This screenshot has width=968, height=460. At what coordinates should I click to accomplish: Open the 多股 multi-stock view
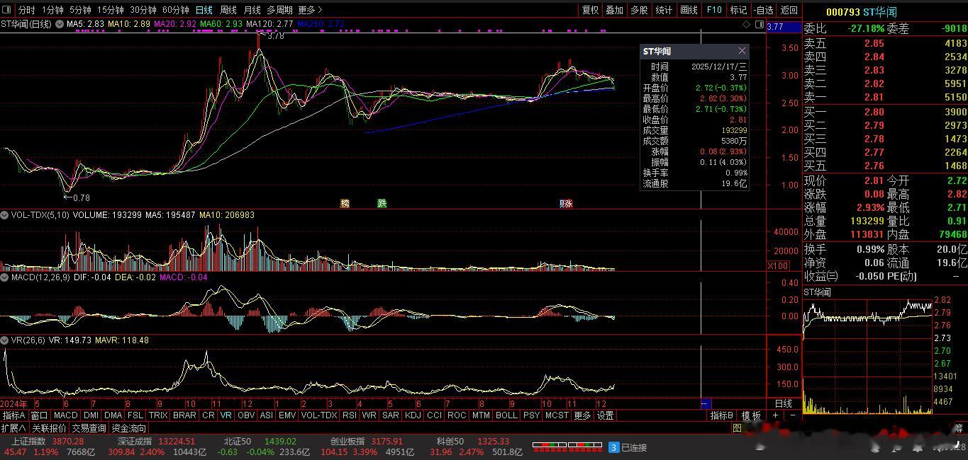tap(639, 10)
